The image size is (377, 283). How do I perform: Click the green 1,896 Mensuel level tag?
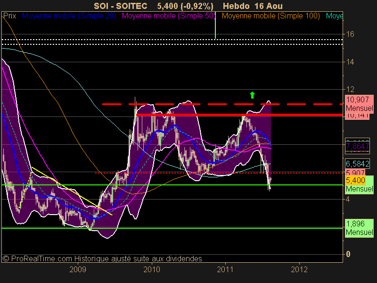(x=360, y=228)
